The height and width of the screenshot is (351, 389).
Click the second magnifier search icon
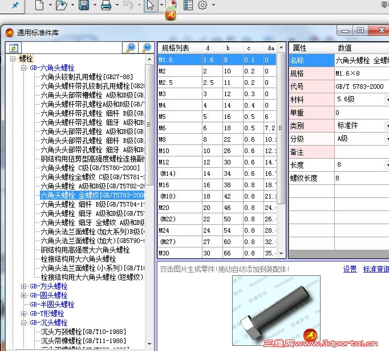[147, 47]
